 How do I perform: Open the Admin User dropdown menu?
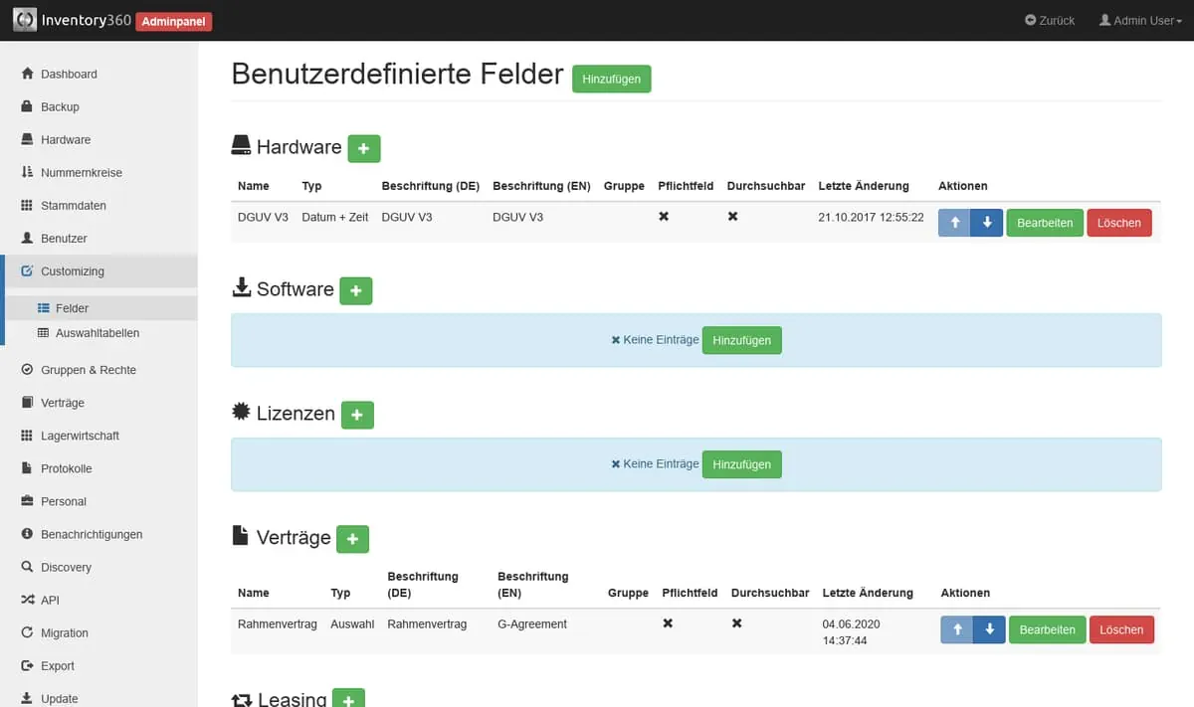pyautogui.click(x=1140, y=20)
